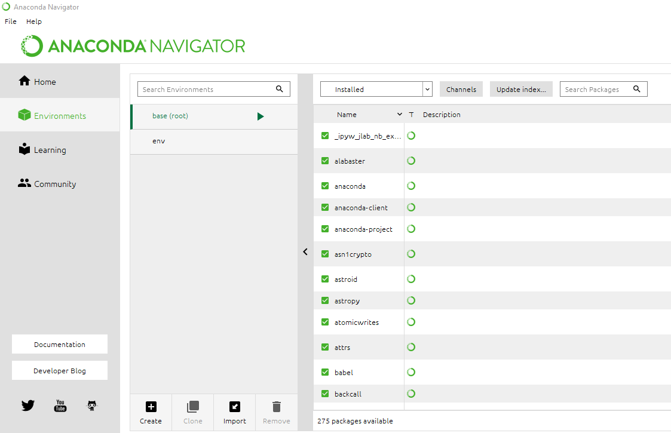Click the green play arrow beside base (root)
Screen dimensions: 671x433
click(261, 116)
